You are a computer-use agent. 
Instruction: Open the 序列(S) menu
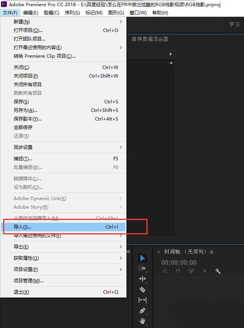(72, 13)
